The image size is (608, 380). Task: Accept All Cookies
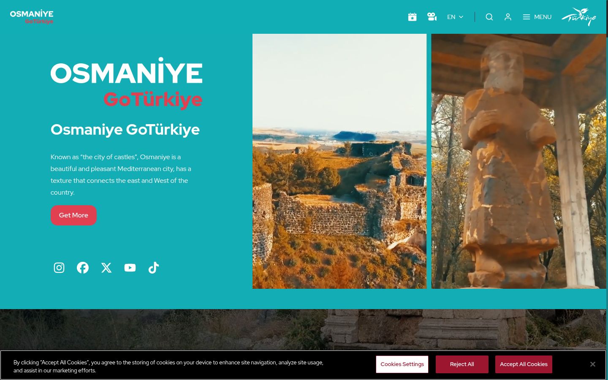point(524,364)
